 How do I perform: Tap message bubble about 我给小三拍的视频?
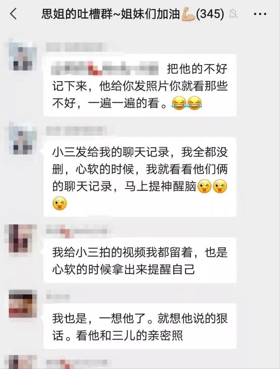coord(140,260)
